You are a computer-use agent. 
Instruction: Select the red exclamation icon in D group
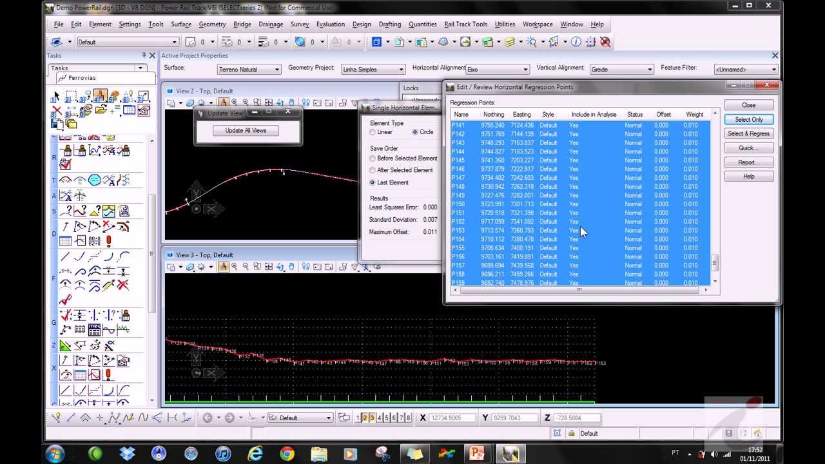pyautogui.click(x=109, y=241)
